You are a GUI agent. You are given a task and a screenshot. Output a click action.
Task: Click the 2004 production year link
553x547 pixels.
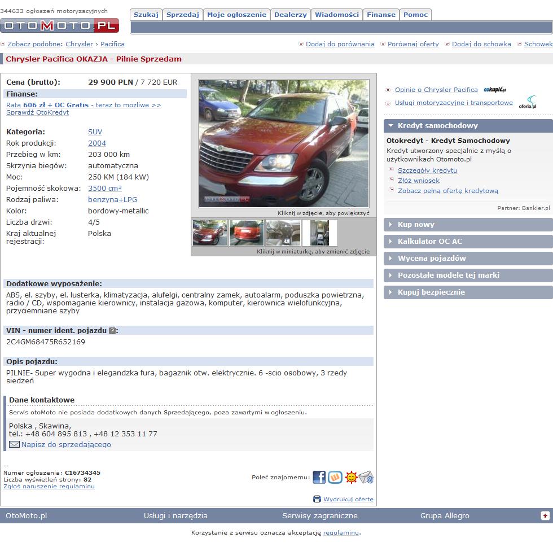point(97,143)
